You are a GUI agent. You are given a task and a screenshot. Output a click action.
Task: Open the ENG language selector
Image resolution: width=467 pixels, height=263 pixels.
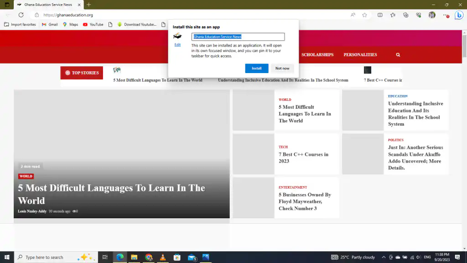tap(427, 257)
